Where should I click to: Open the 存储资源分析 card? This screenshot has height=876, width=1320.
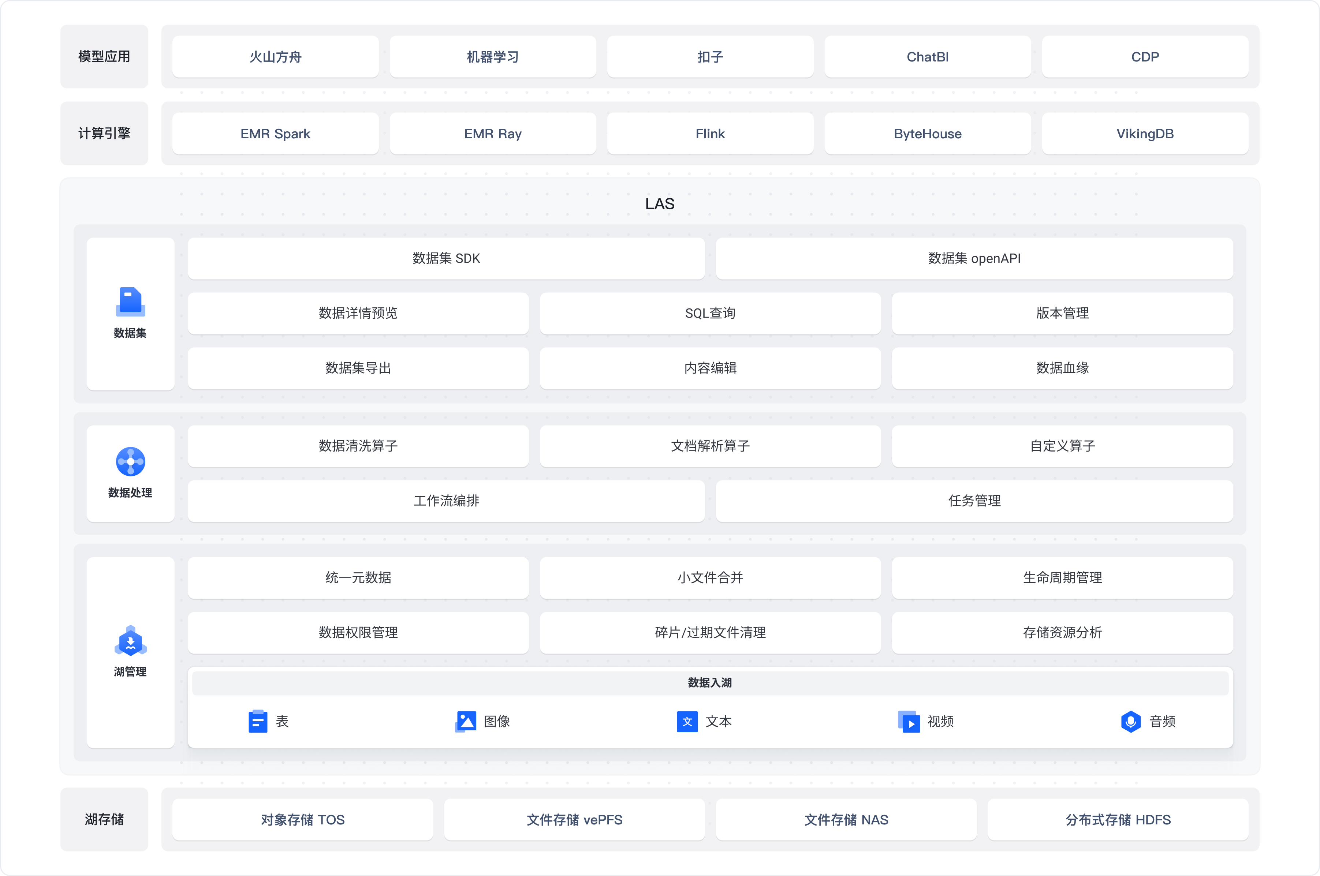click(1062, 632)
